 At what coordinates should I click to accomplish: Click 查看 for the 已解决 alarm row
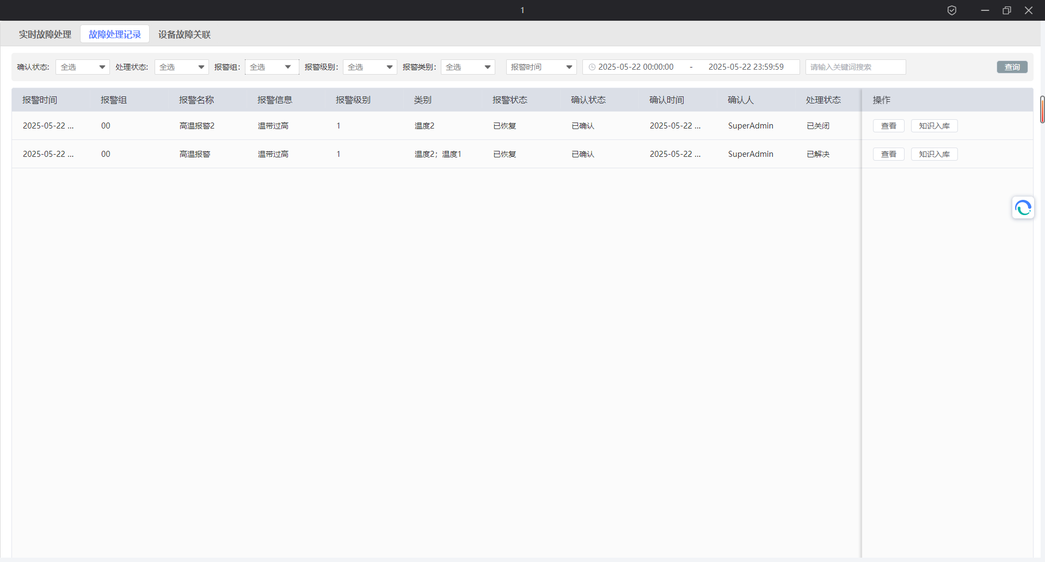[888, 154]
